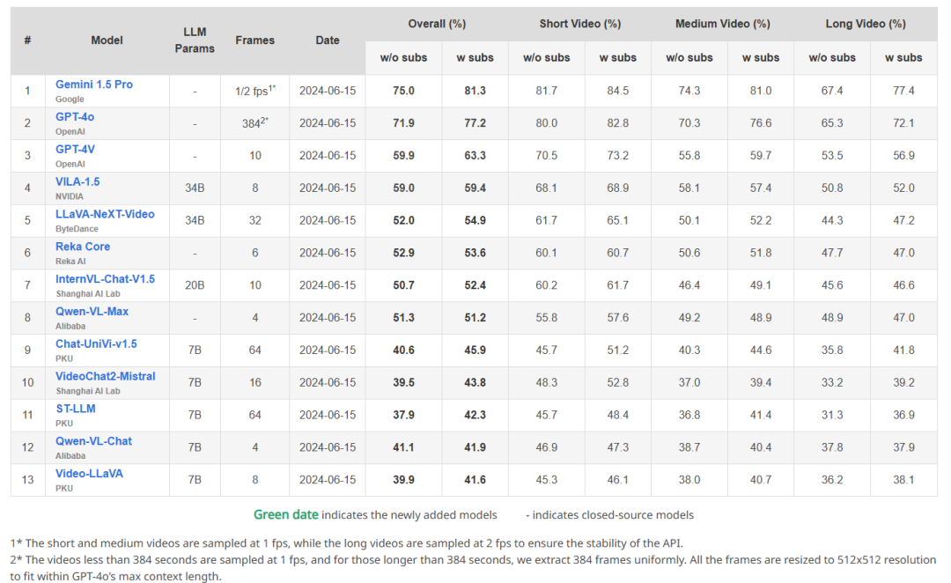
Task: Select Gemini's short video w subs 84.5
Action: (617, 91)
